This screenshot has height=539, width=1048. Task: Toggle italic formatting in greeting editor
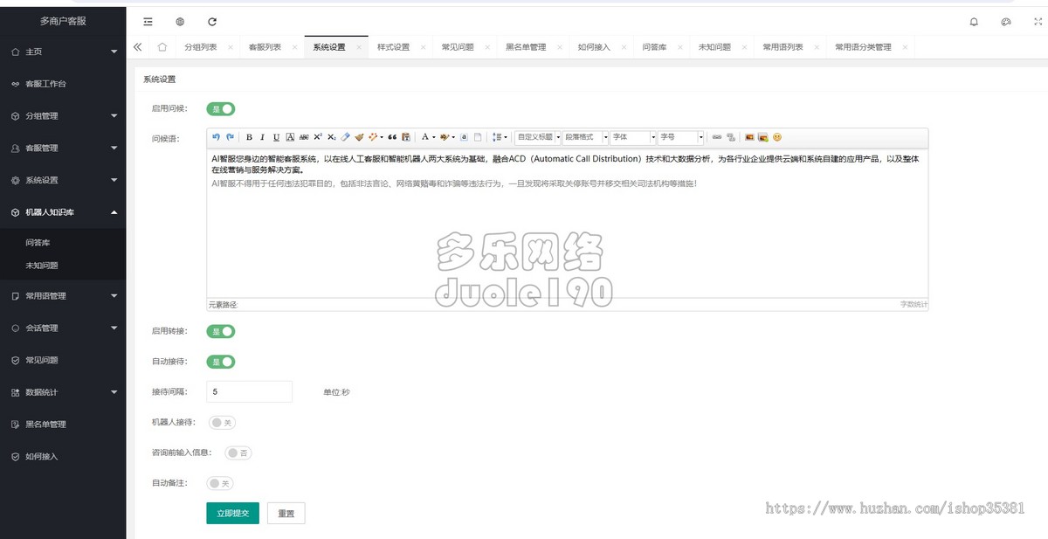tap(262, 137)
